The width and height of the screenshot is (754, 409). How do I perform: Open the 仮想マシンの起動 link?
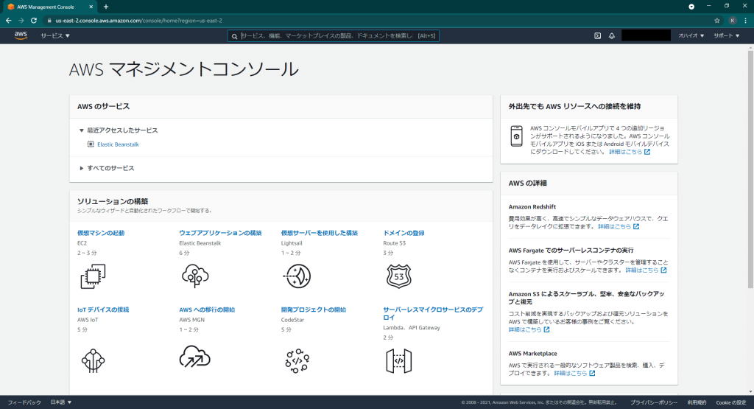pyautogui.click(x=101, y=233)
